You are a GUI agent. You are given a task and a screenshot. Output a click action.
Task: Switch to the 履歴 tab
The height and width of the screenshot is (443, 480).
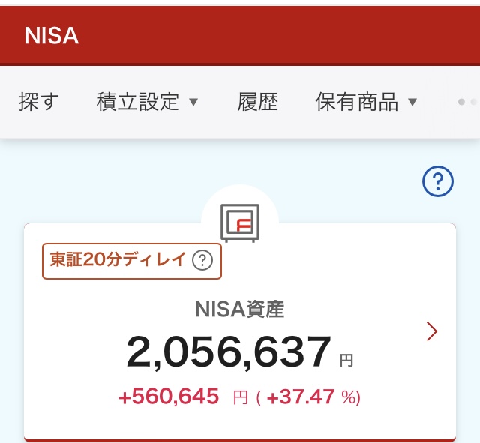[x=258, y=102]
